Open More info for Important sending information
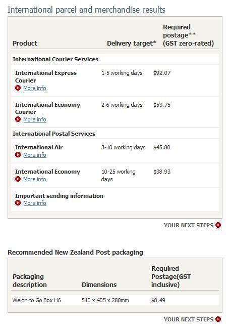The width and height of the screenshot is (229, 329). pyautogui.click(x=35, y=203)
